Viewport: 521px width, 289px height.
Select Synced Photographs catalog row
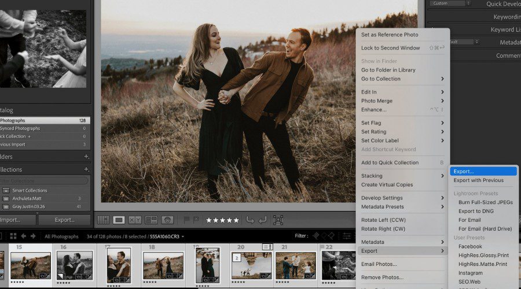[45, 128]
